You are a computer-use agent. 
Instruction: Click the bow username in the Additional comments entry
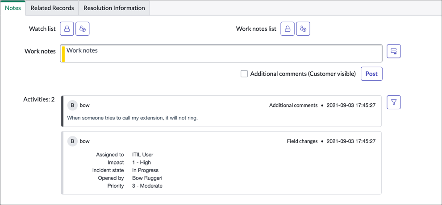[84, 105]
